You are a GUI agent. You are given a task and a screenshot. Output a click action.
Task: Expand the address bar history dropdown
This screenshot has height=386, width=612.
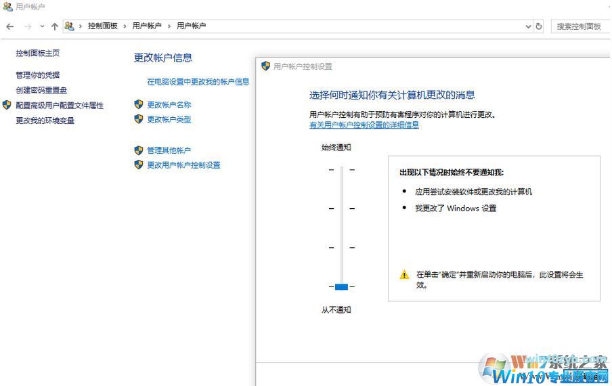pos(528,26)
